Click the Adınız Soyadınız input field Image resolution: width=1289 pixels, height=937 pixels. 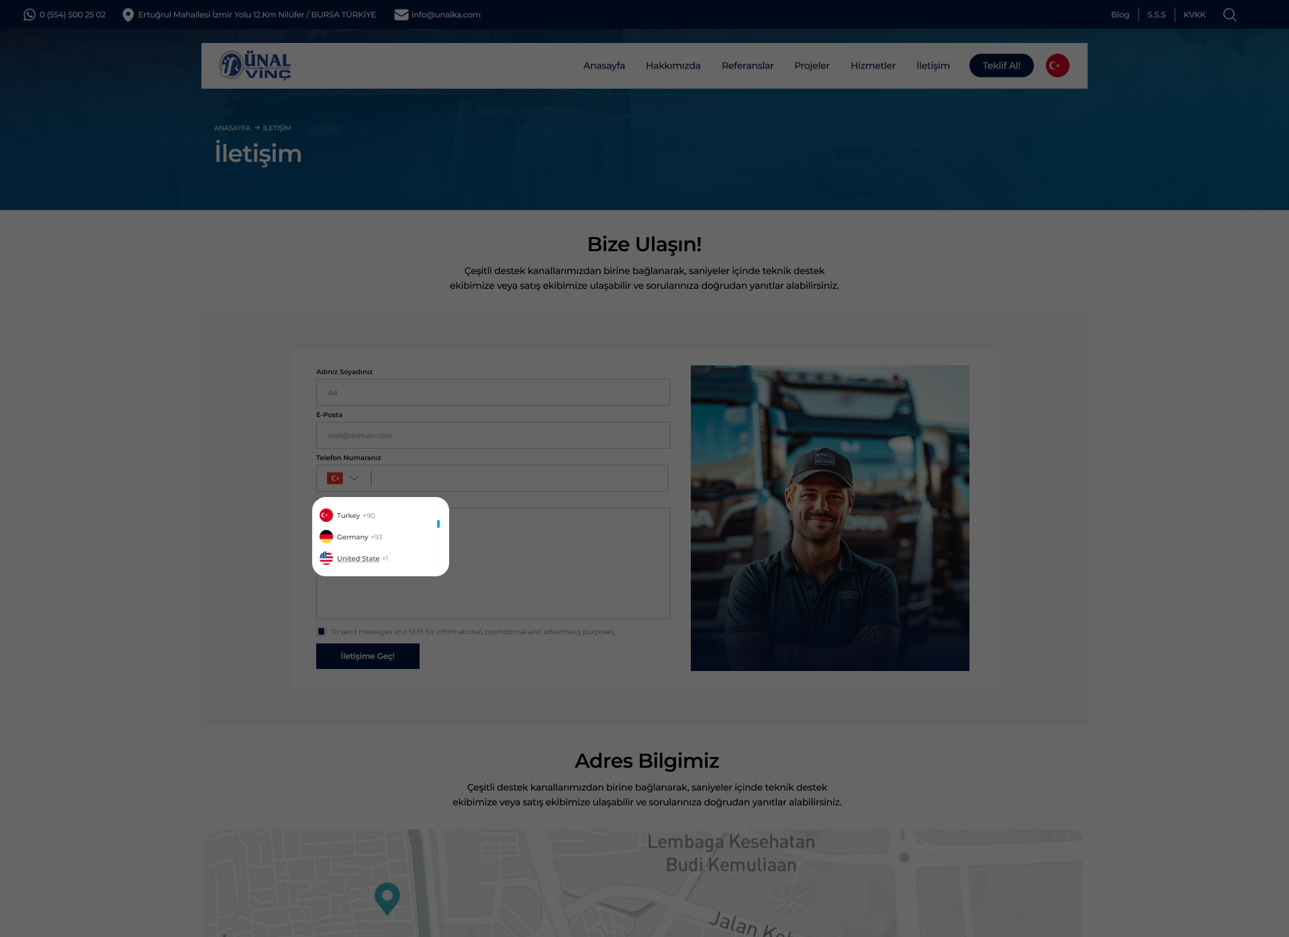(x=493, y=392)
